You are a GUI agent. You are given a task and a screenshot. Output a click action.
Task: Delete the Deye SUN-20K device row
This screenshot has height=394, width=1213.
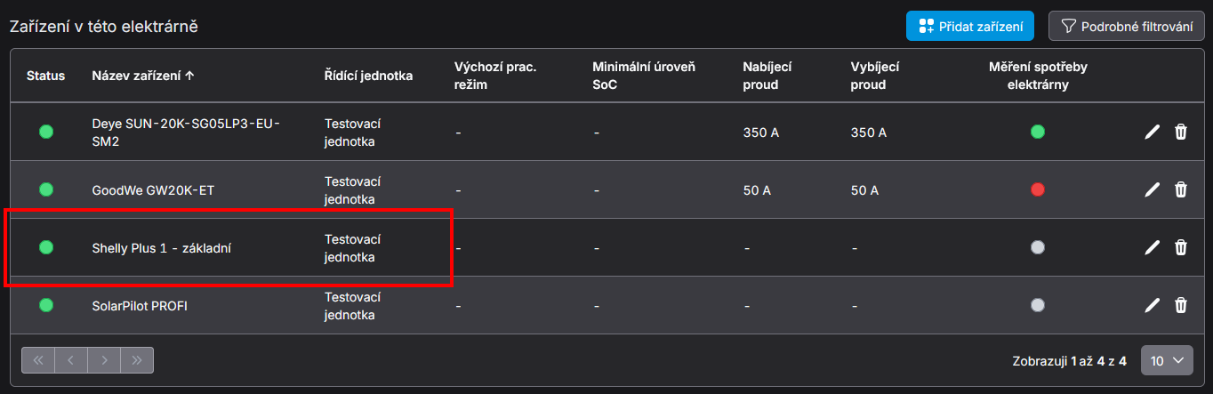1181,133
